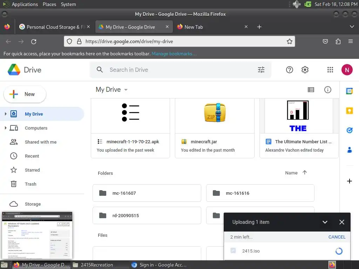The width and height of the screenshot is (359, 269).
Task: Click the URL address bar
Action: pos(179,41)
